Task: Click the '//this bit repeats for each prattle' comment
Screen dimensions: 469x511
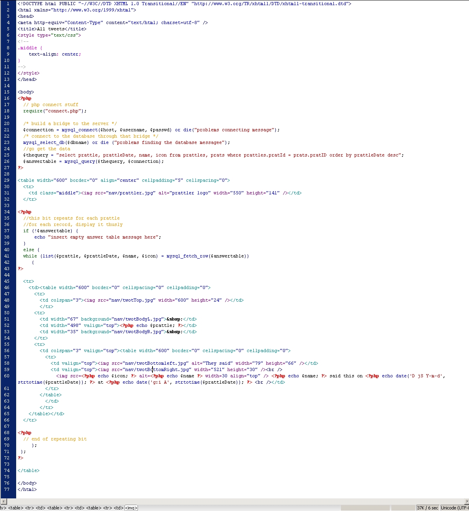Action: pyautogui.click(x=71, y=218)
